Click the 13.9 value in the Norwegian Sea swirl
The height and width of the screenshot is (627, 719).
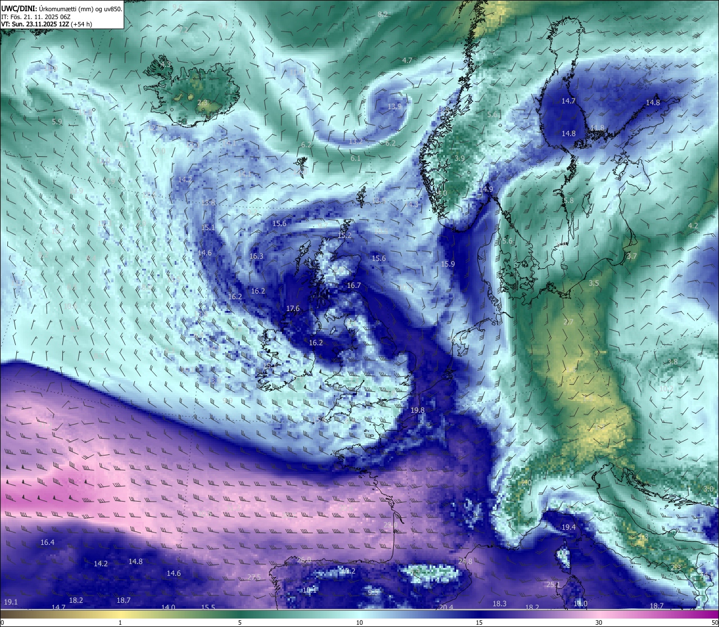click(395, 107)
